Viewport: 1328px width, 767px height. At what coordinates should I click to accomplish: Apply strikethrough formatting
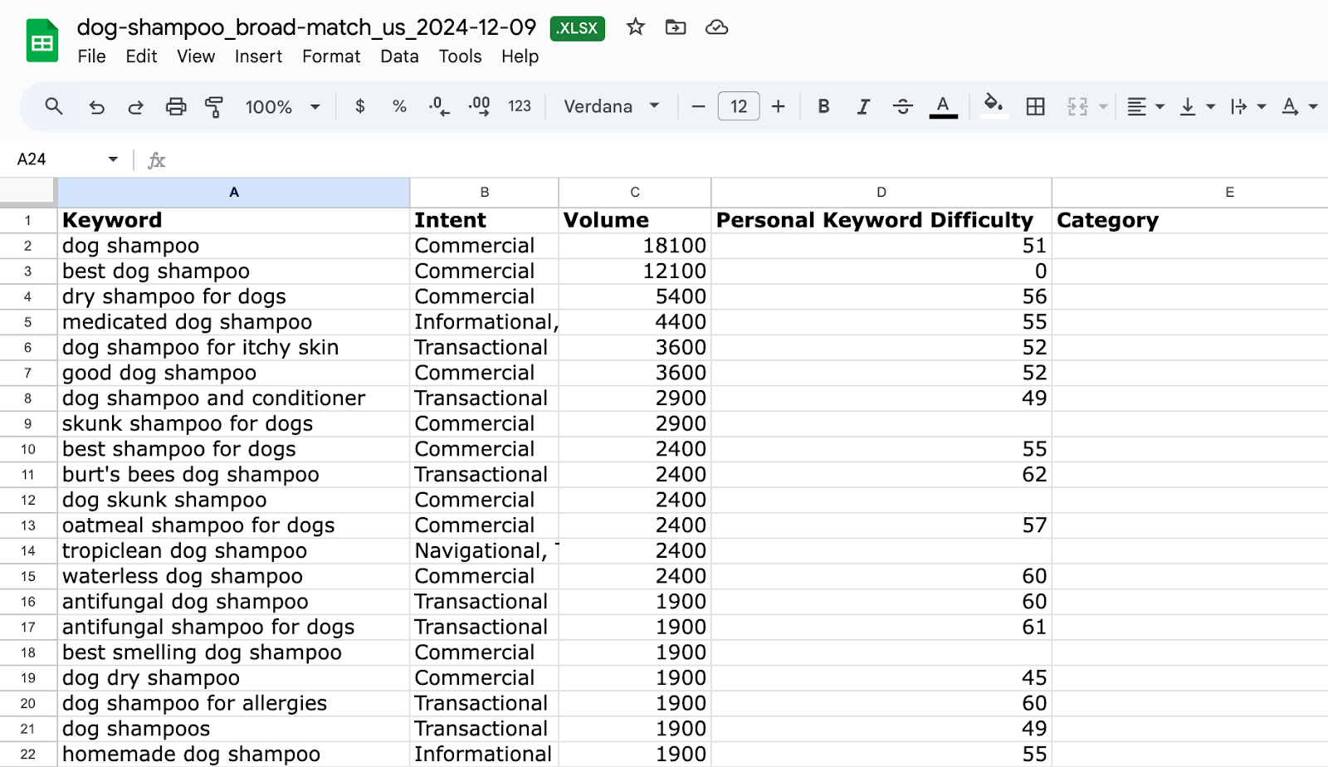tap(902, 106)
